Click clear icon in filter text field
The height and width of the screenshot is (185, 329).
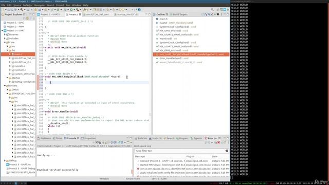[x=227, y=151]
